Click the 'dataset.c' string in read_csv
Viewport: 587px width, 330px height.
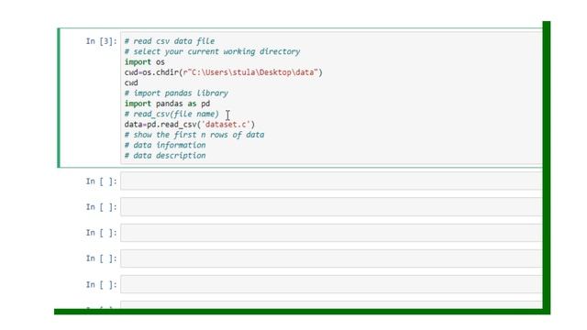click(226, 125)
